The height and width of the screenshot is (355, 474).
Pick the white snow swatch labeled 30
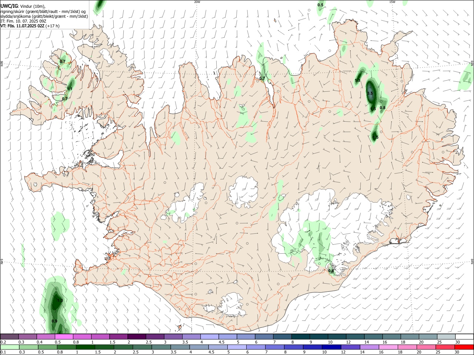click(464, 337)
